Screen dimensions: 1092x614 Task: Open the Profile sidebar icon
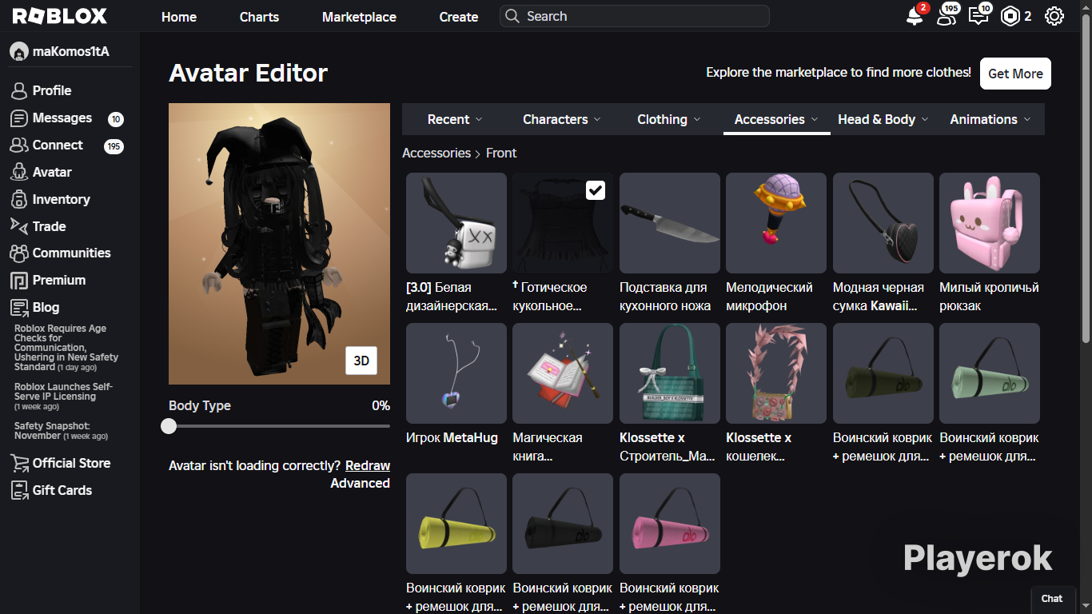19,91
